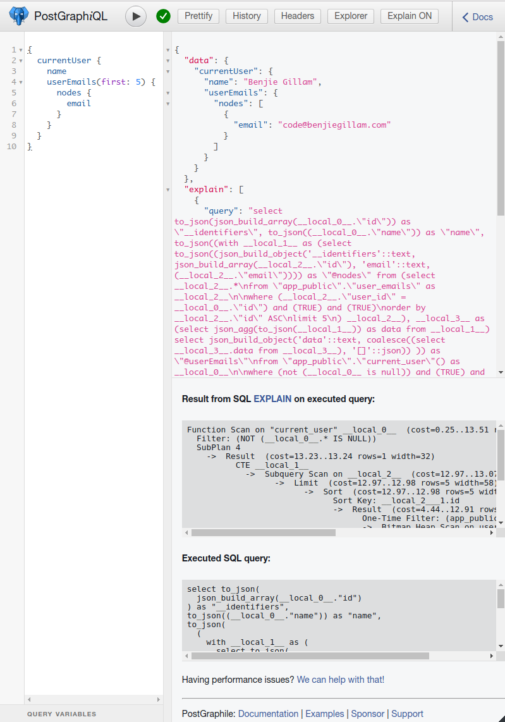Place cursor on 'email' field in query
The width and height of the screenshot is (505, 722).
click(79, 104)
